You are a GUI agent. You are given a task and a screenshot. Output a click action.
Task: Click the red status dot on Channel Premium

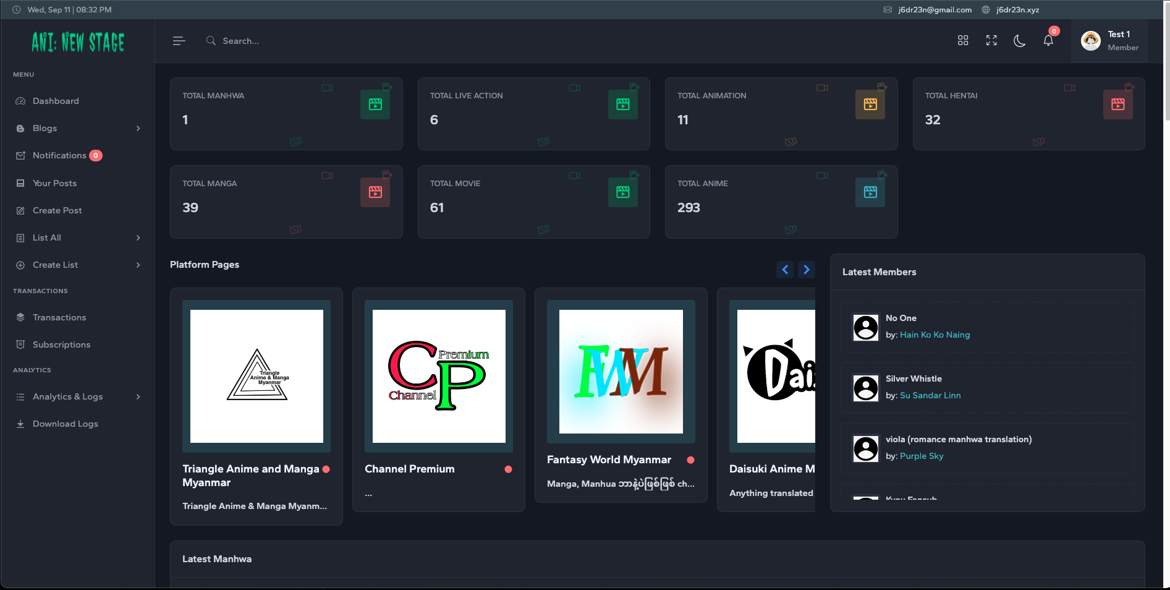tap(508, 469)
